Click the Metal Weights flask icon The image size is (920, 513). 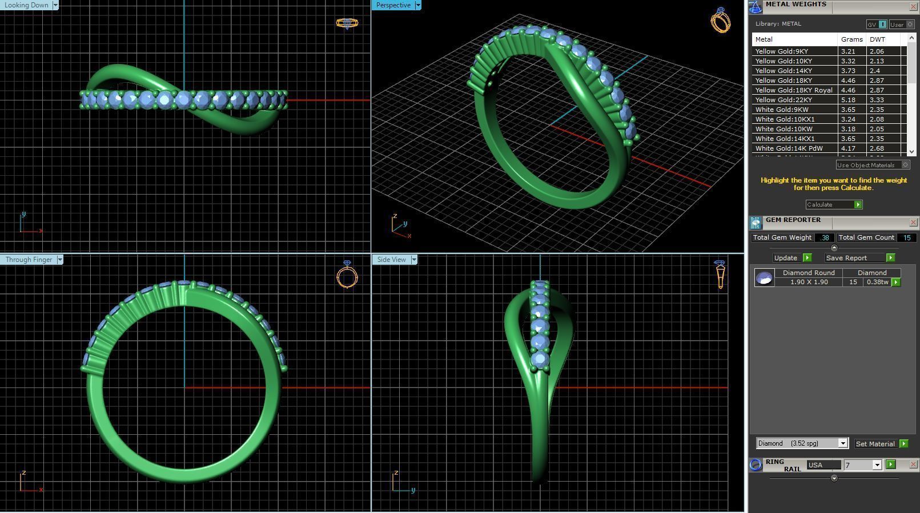click(x=756, y=7)
